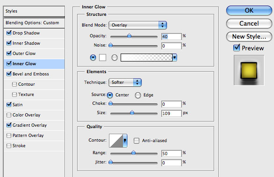
Task: Uncheck the Gradient Overlay checkbox
Action: pyautogui.click(x=9, y=125)
